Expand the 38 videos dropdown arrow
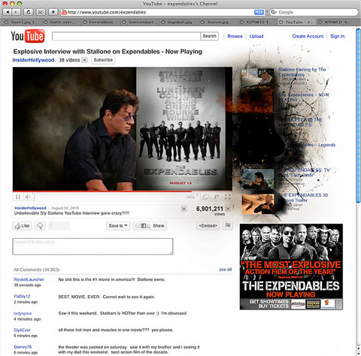361x356 pixels. pyautogui.click(x=84, y=60)
